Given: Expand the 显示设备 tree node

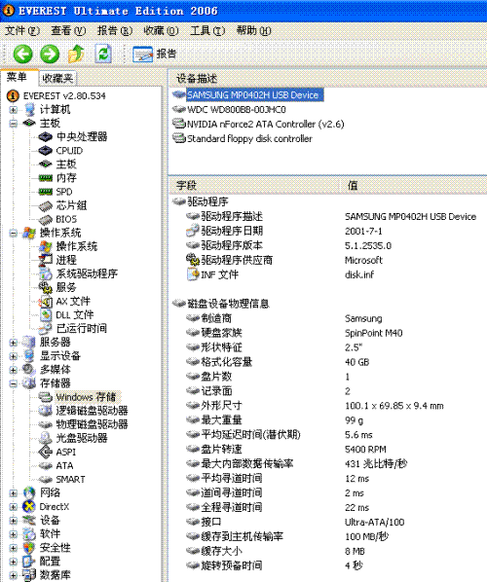Looking at the screenshot, I should coord(13,356).
